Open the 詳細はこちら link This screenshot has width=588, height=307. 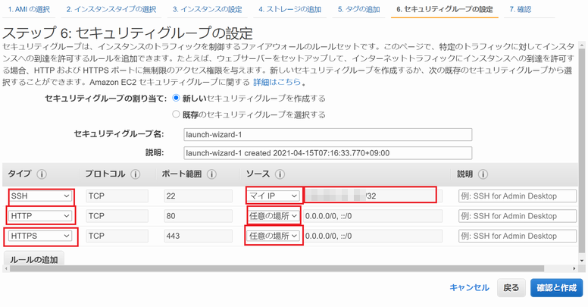[x=277, y=82]
